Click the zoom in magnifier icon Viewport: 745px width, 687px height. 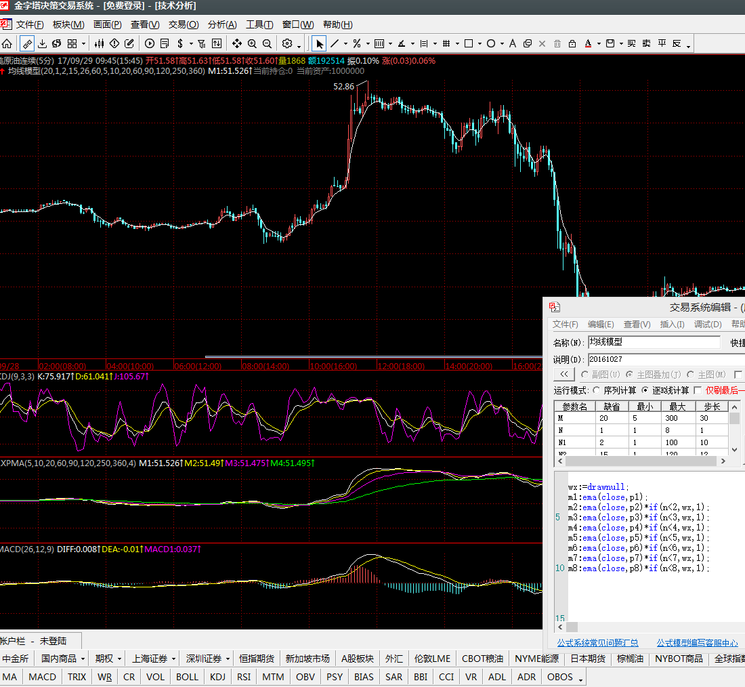pyautogui.click(x=252, y=44)
